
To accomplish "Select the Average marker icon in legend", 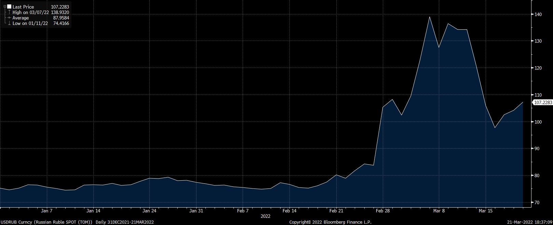I will point(9,18).
